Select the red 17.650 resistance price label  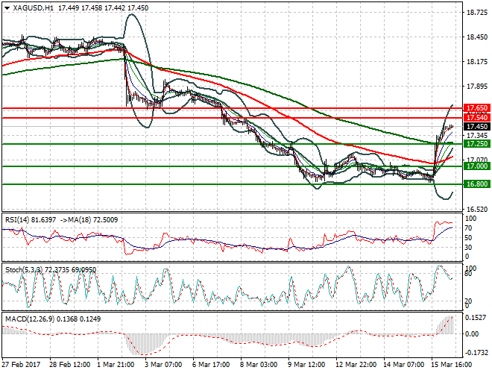click(475, 108)
